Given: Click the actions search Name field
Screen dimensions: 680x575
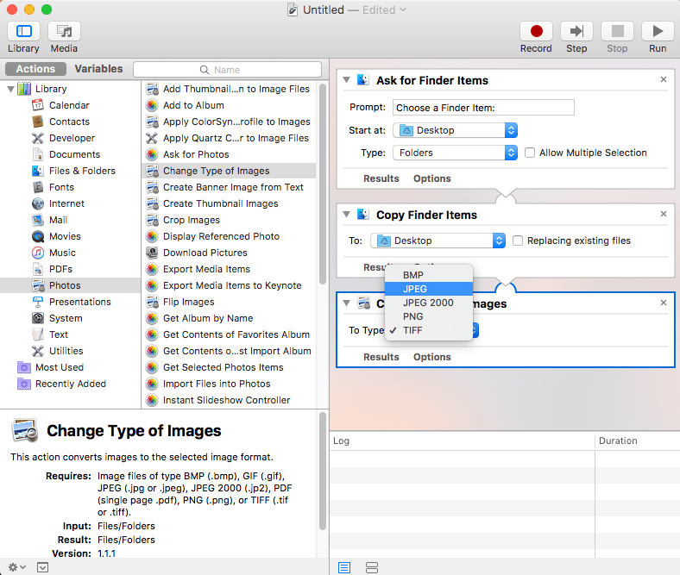Looking at the screenshot, I should tap(227, 70).
